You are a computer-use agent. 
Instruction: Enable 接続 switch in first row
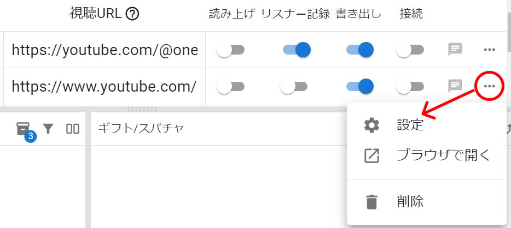pos(410,50)
